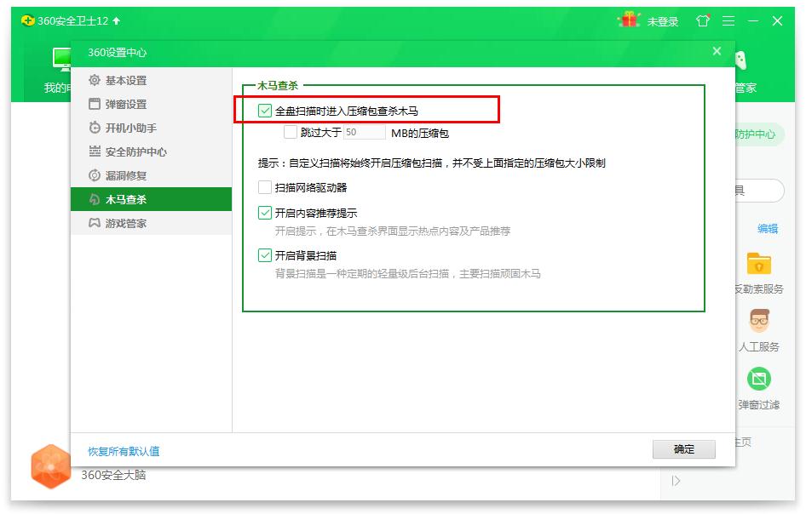This screenshot has width=806, height=514.
Task: Confirm settings with the 确定 button
Action: [x=684, y=449]
